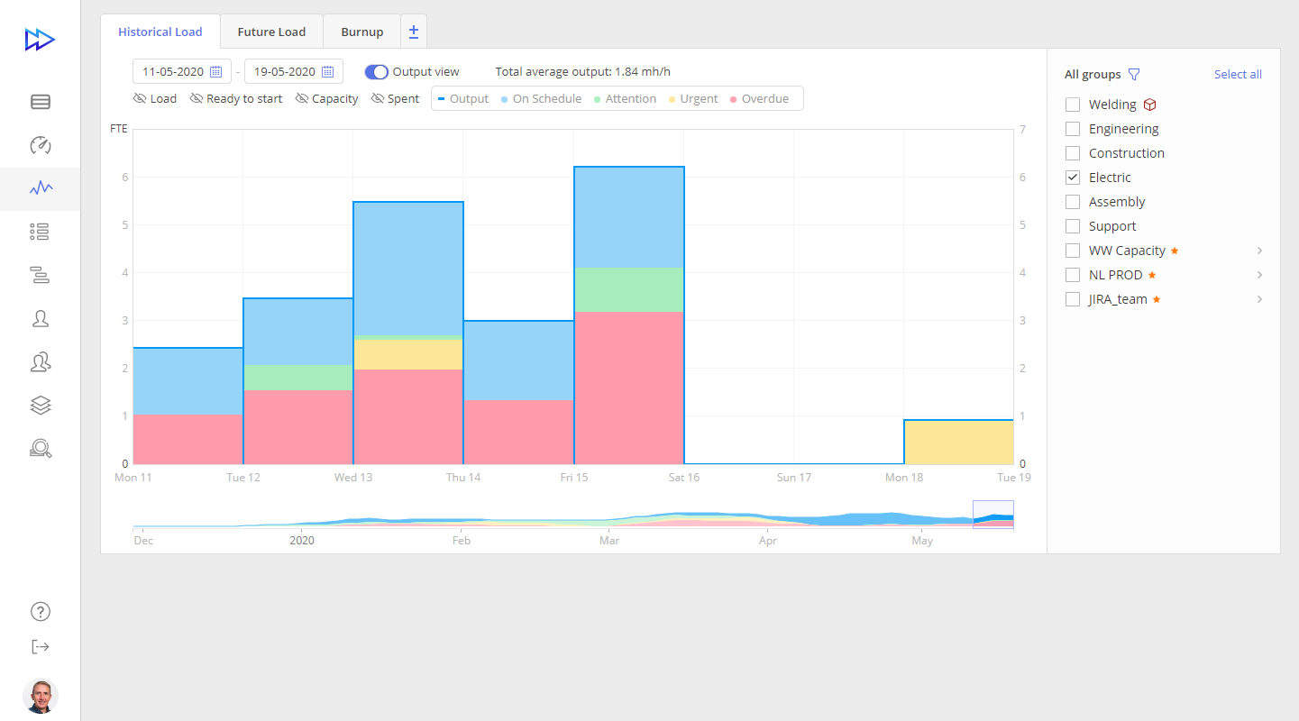Click the speedometer dashboard icon in sidebar
The image size is (1299, 721).
[41, 145]
